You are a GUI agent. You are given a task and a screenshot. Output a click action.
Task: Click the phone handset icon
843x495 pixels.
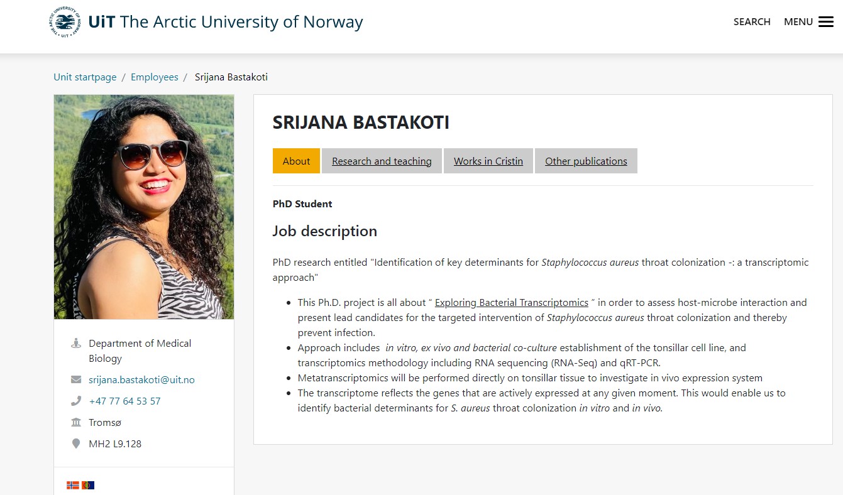pos(76,401)
